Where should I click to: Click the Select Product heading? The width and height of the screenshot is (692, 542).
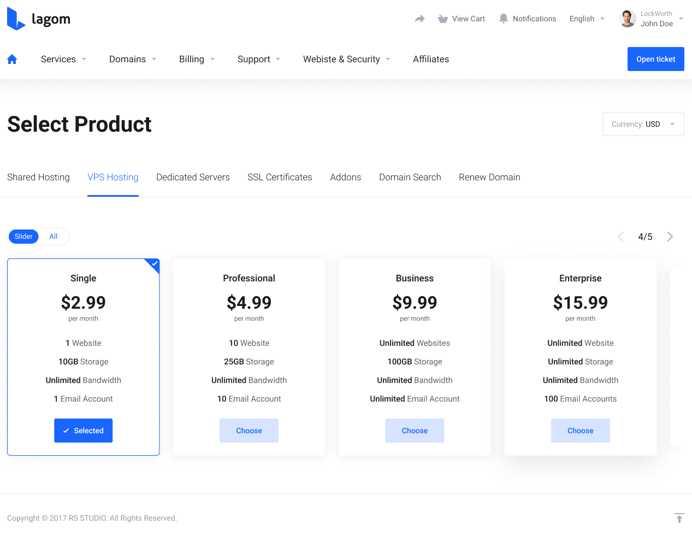79,124
